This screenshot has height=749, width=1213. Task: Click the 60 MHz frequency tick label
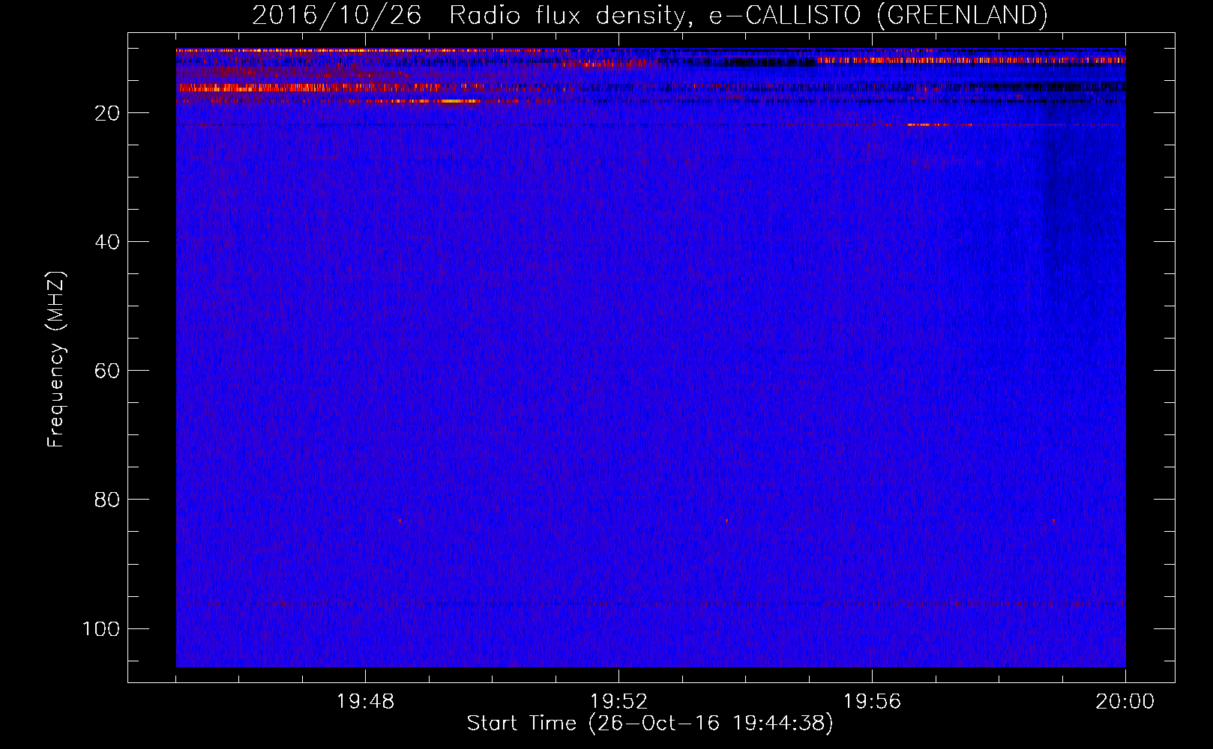point(107,371)
